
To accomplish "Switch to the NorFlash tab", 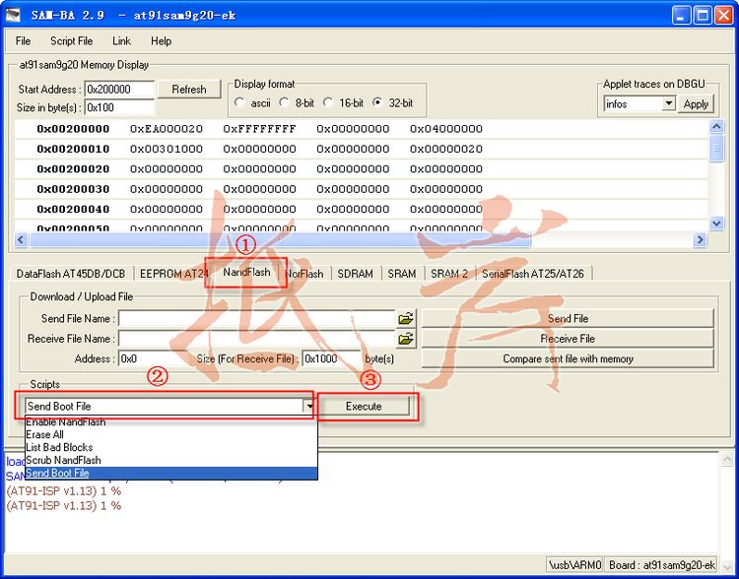I will coord(304,274).
